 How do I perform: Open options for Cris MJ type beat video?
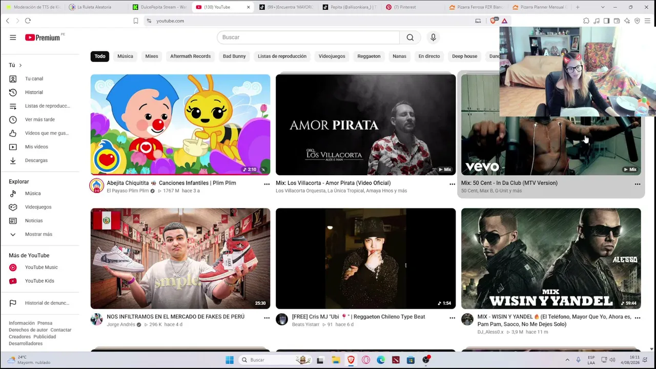452,318
